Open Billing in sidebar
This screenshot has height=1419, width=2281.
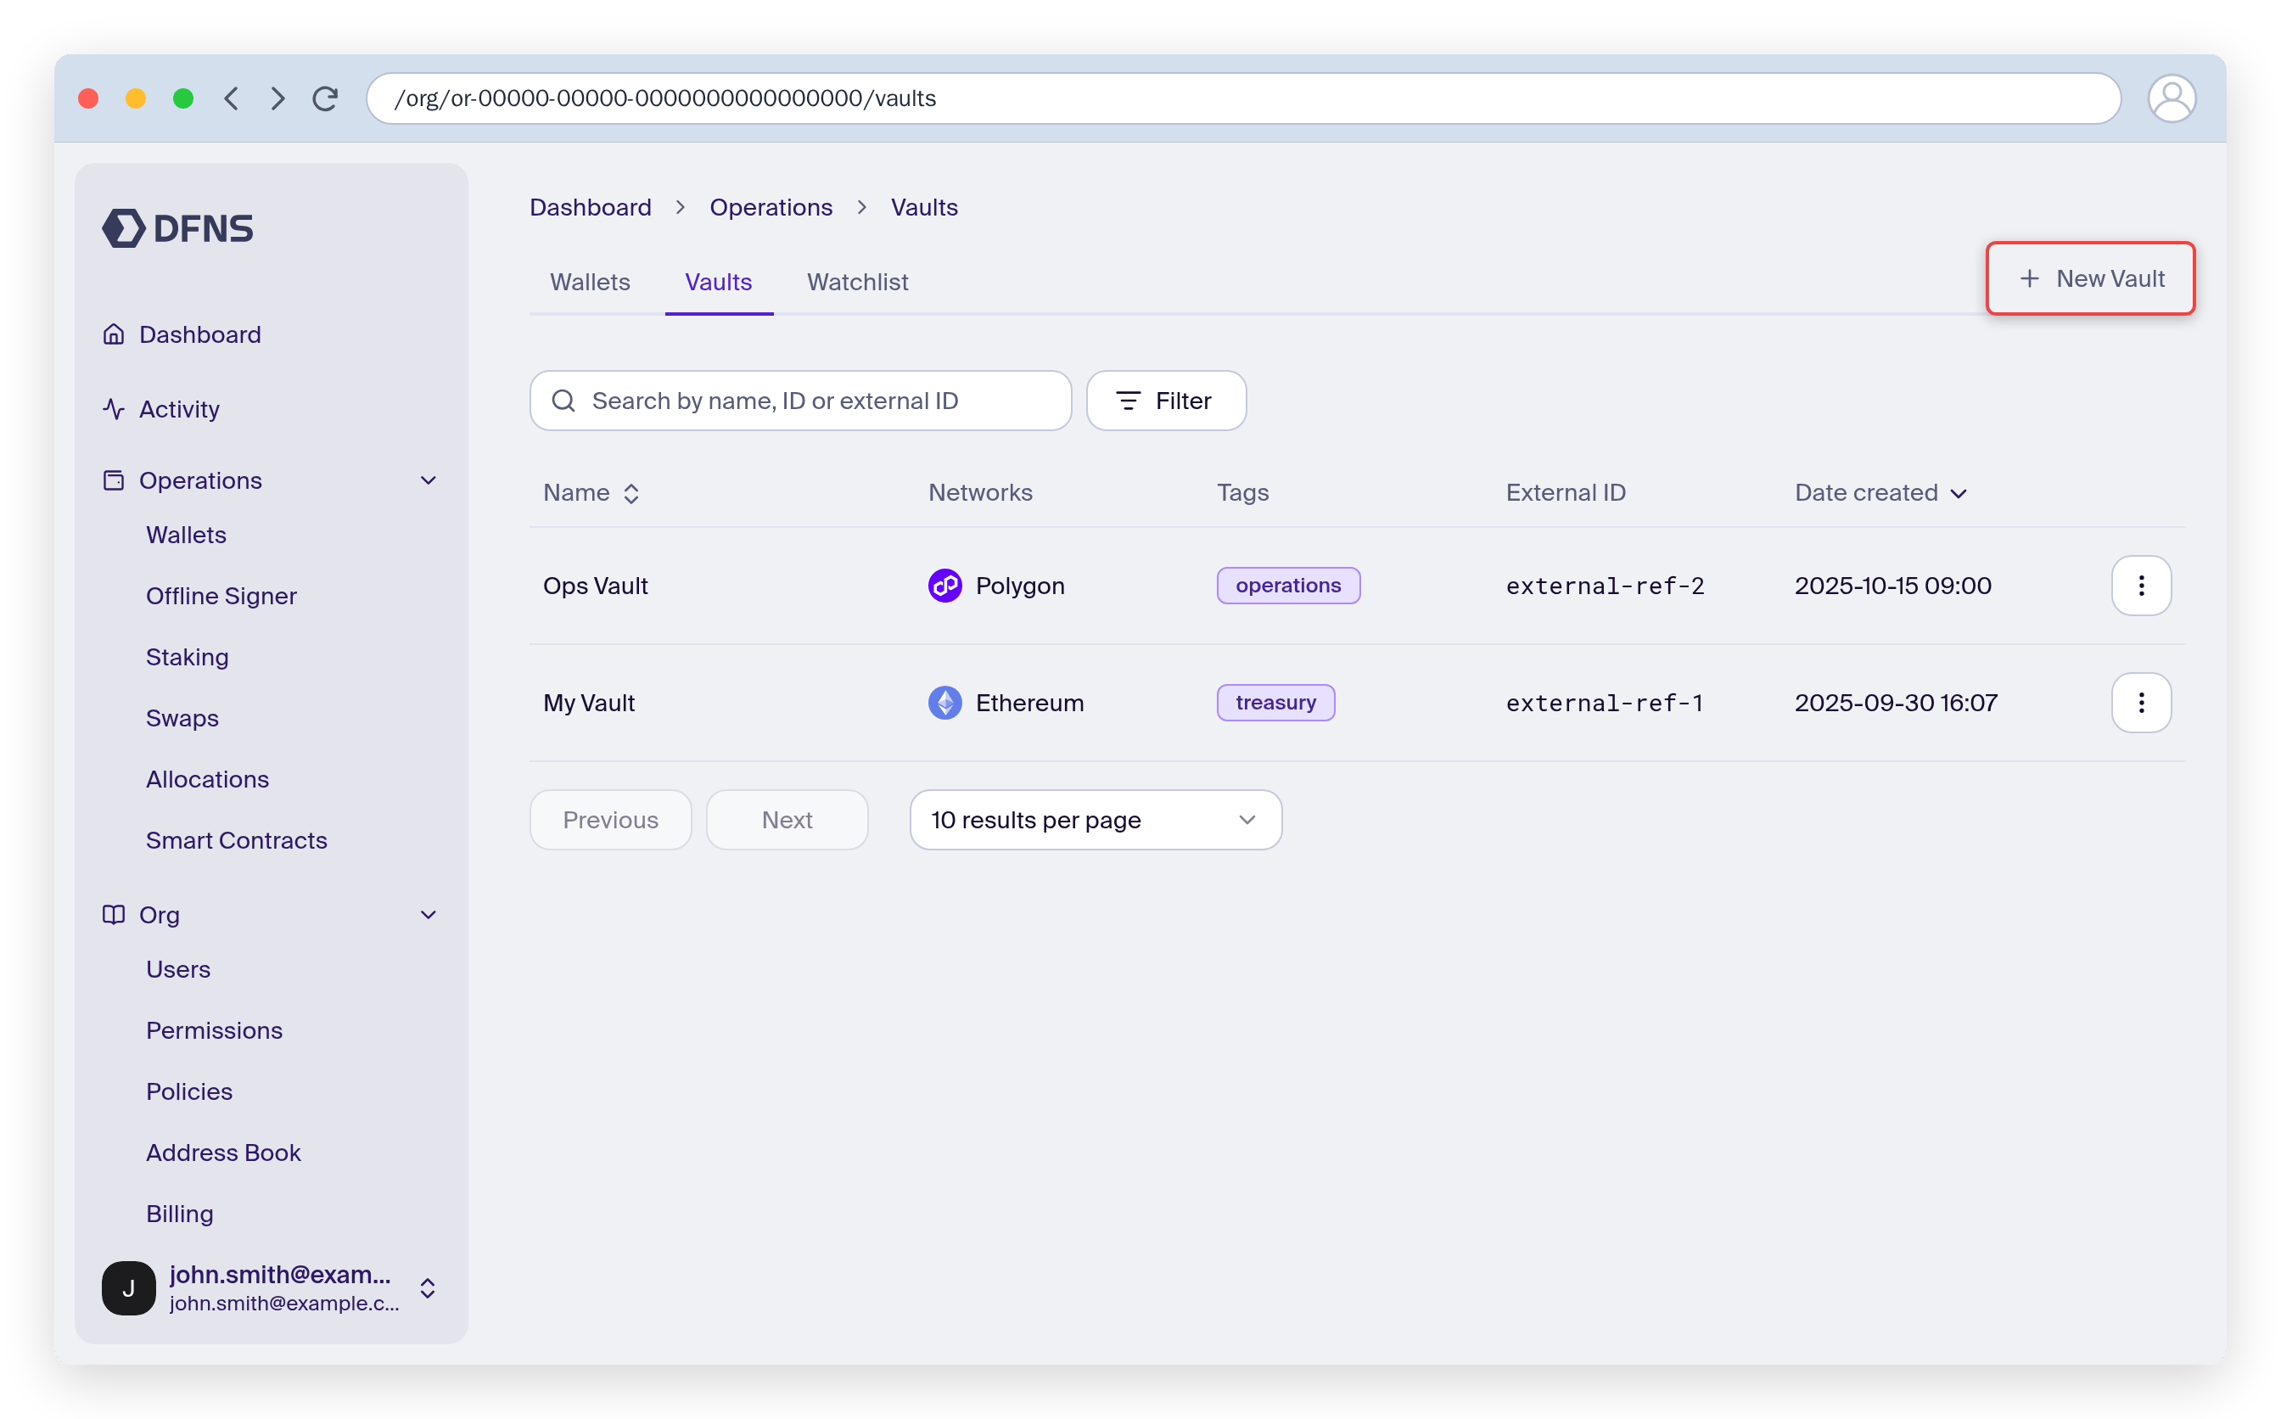point(180,1214)
